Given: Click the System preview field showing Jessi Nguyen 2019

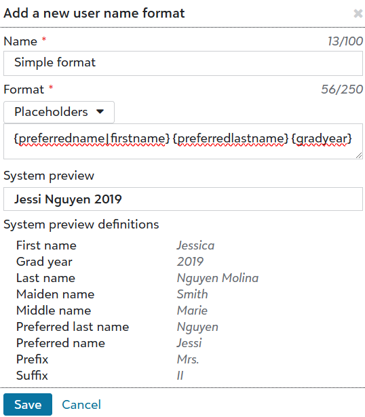Looking at the screenshot, I should coord(183,199).
